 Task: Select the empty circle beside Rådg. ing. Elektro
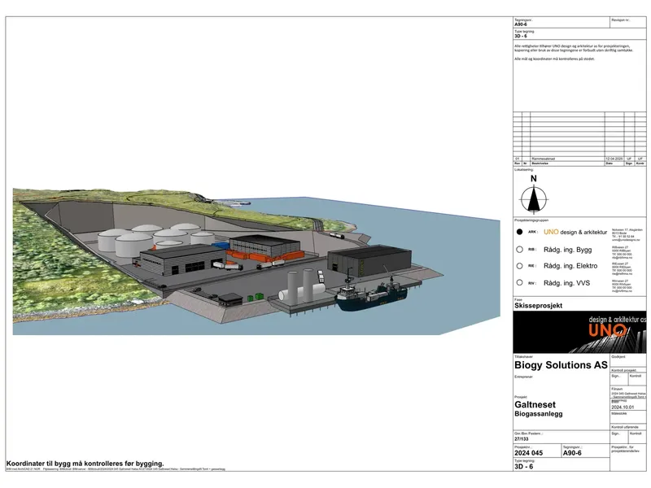pyautogui.click(x=519, y=266)
